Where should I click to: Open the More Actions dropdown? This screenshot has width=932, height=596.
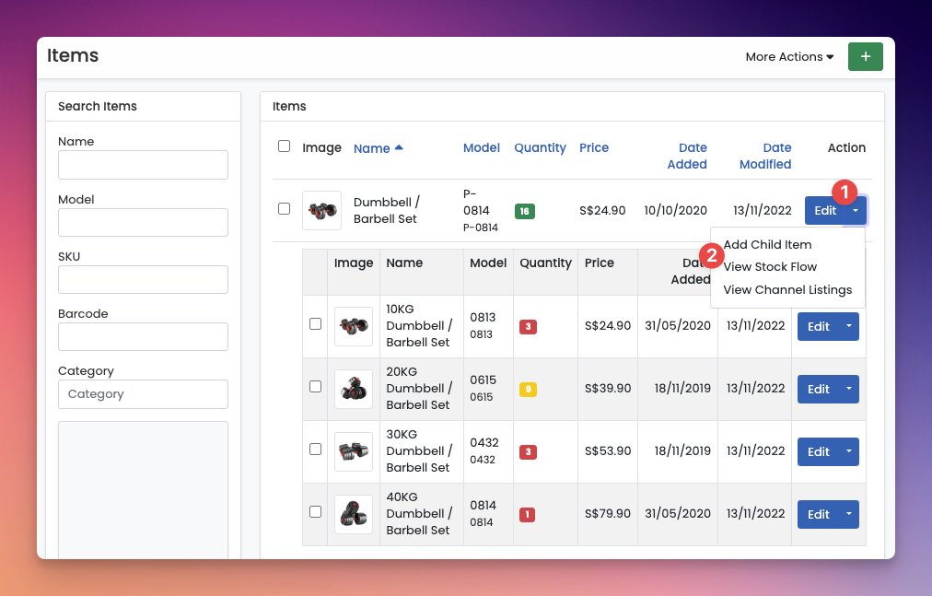(789, 57)
